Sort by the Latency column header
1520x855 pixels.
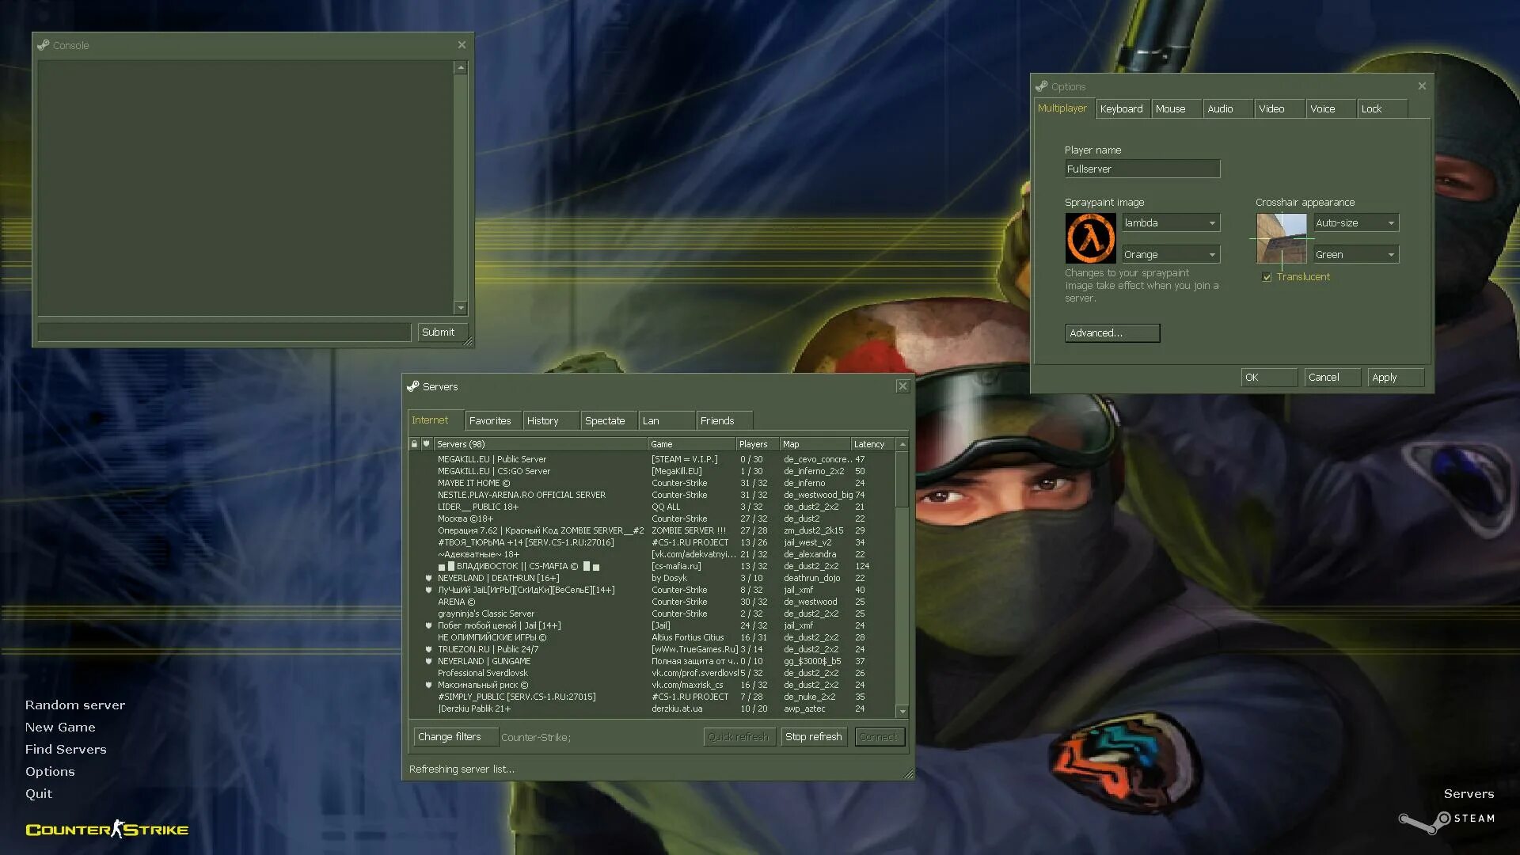pyautogui.click(x=872, y=445)
